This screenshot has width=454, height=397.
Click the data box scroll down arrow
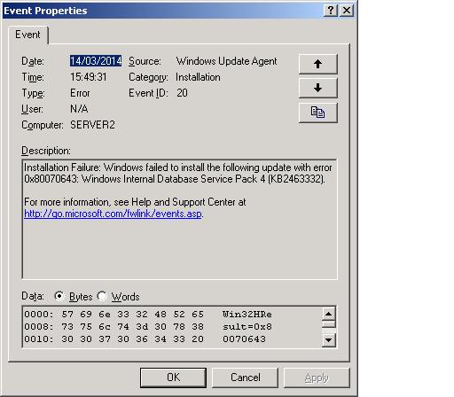(x=328, y=339)
